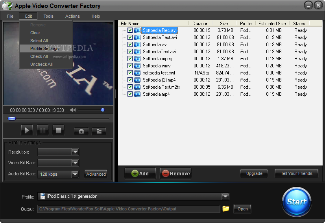Choose Clear from the Edit menu
Image resolution: width=325 pixels, height=223 pixels.
46,33
